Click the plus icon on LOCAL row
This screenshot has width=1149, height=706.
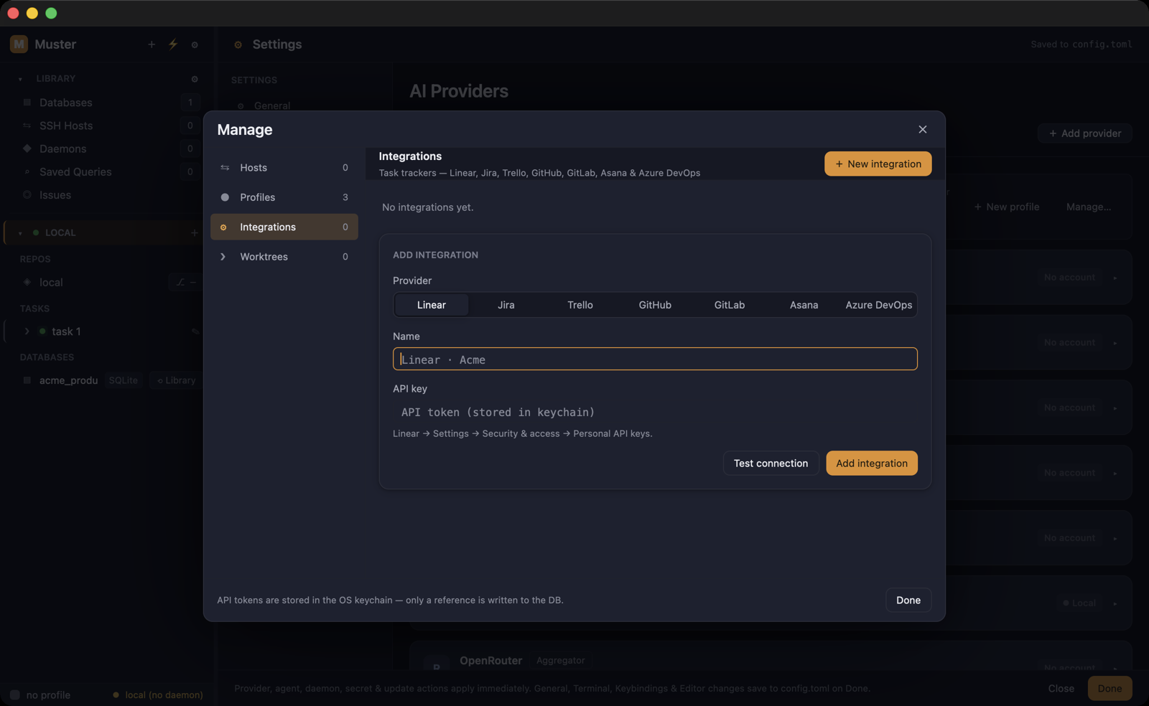[194, 232]
